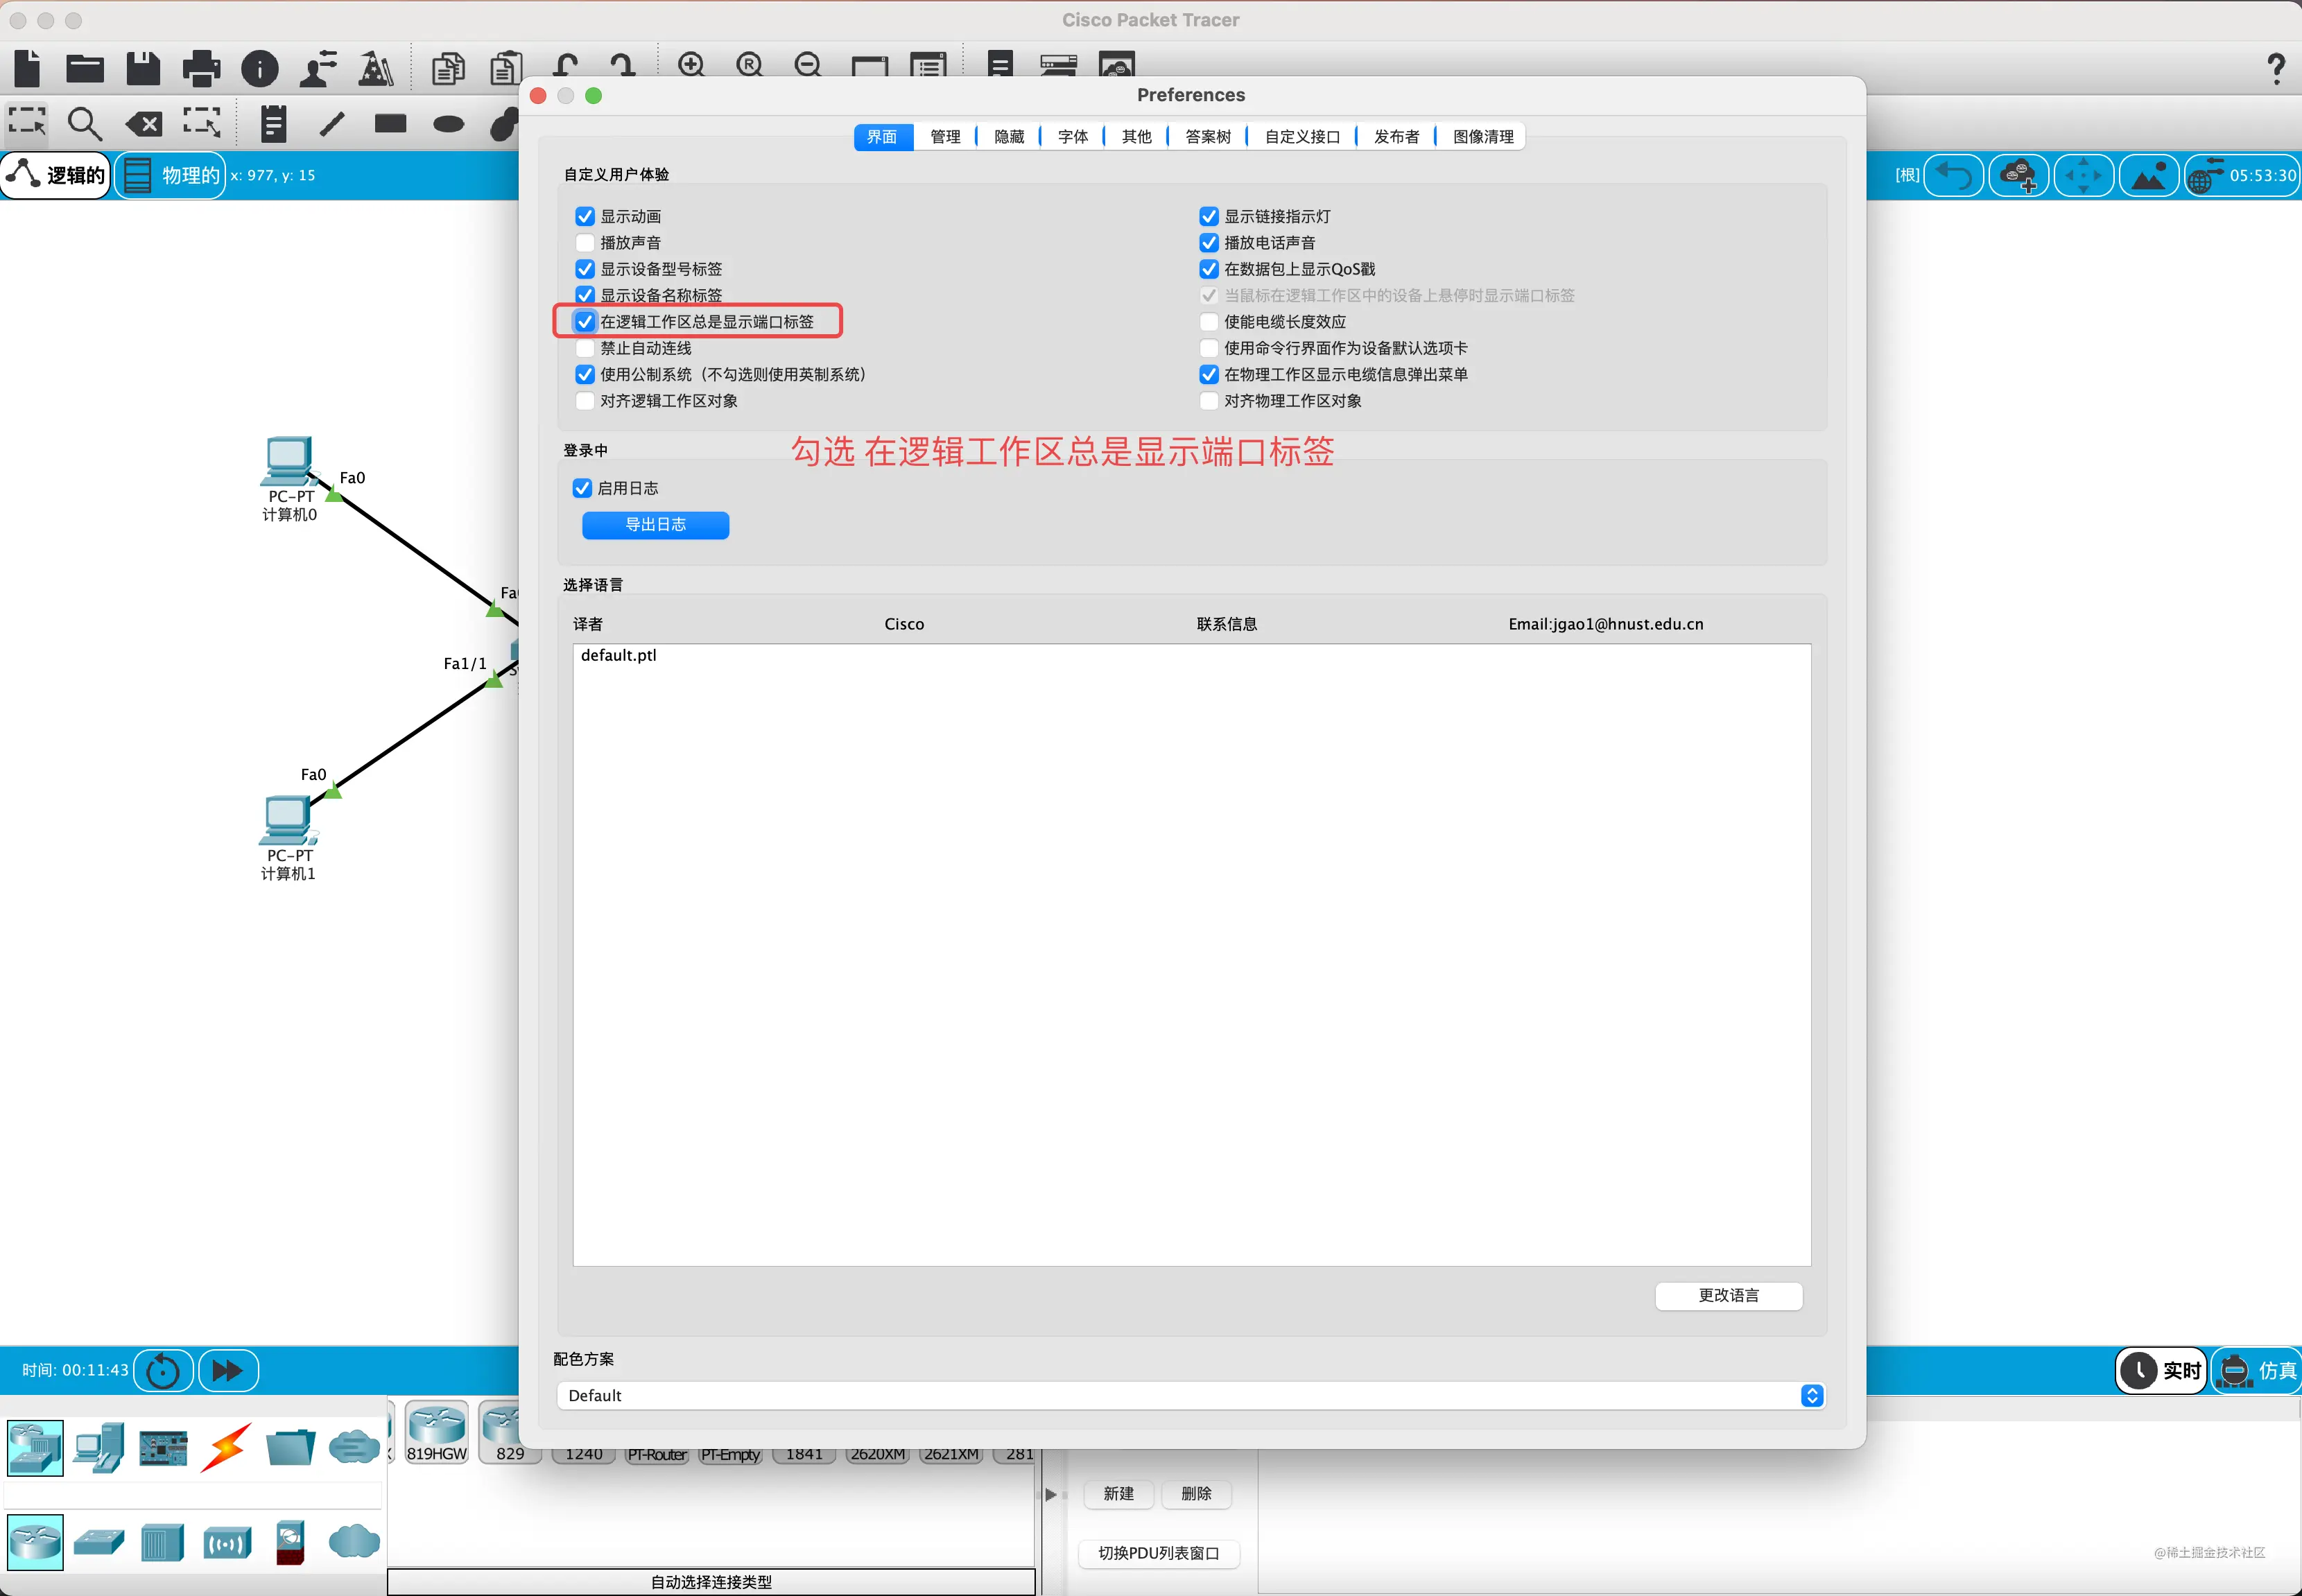
Task: Click the Print icon
Action: (x=201, y=68)
